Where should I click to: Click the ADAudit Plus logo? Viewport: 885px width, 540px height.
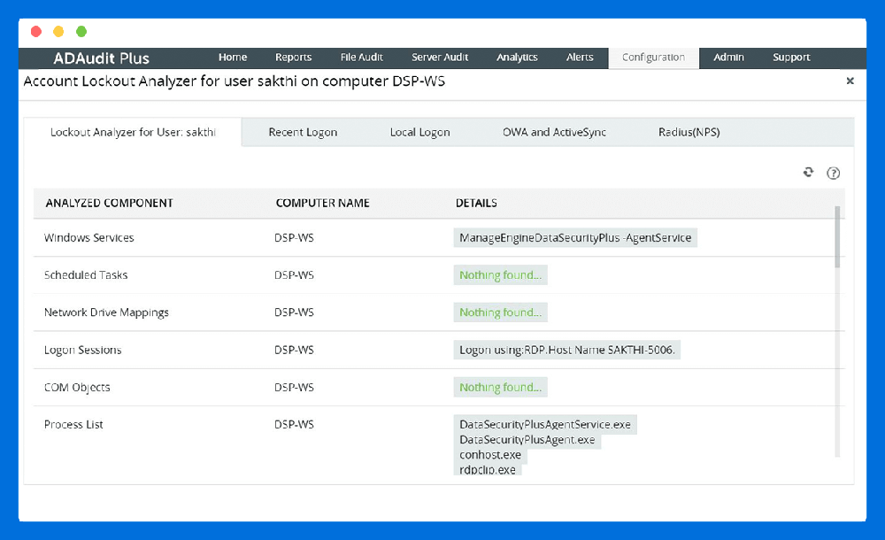(101, 58)
